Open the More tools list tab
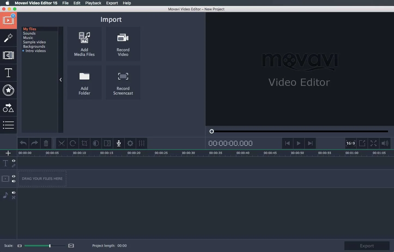The image size is (394, 252). tap(8, 125)
